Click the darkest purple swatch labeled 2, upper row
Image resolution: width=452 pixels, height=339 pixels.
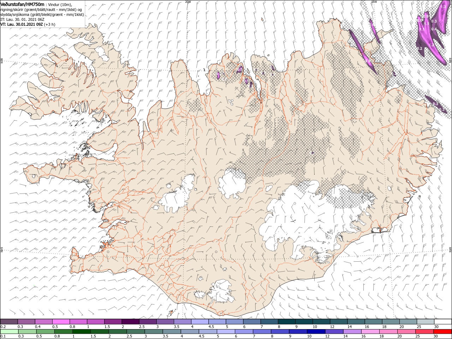tap(130, 321)
